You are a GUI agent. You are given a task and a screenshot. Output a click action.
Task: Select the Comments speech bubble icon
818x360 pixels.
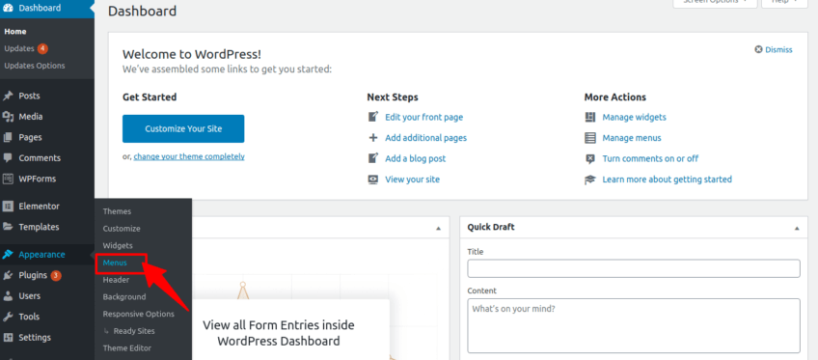tap(8, 157)
